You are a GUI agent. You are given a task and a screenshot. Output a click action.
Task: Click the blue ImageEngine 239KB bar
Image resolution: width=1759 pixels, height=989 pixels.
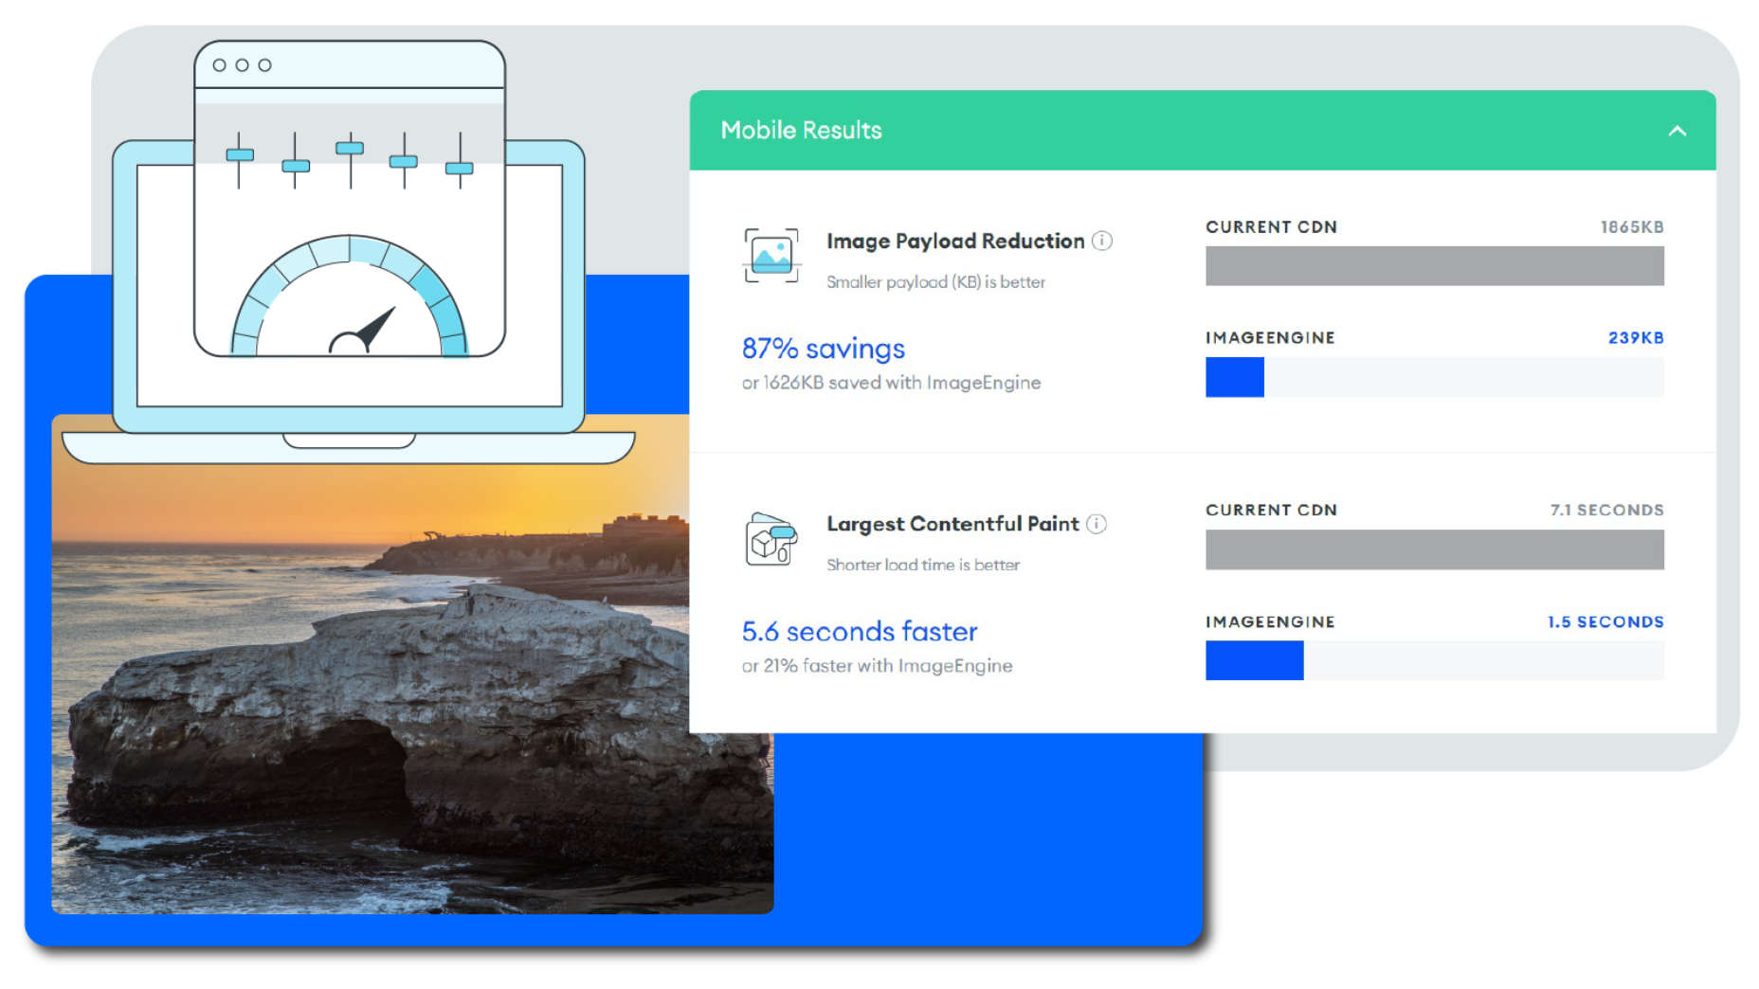(1234, 377)
